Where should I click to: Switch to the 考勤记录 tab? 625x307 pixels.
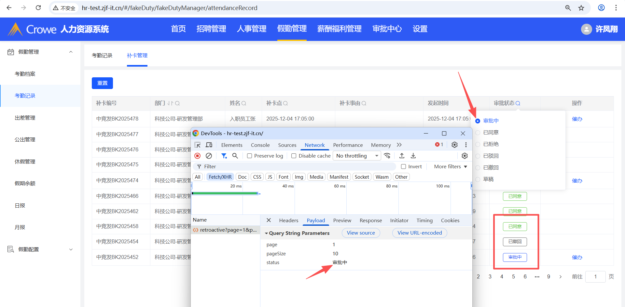coord(102,56)
